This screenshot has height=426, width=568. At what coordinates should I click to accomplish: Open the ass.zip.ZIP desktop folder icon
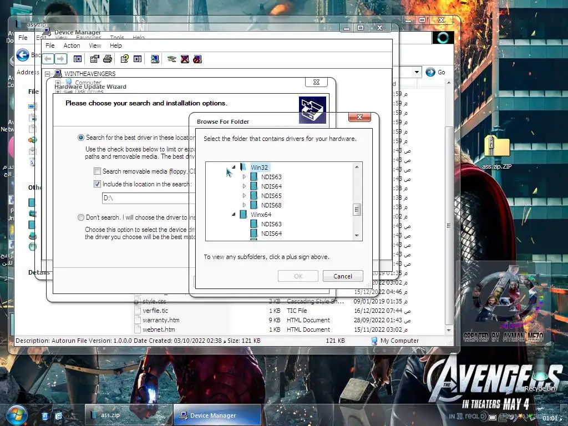(x=496, y=147)
